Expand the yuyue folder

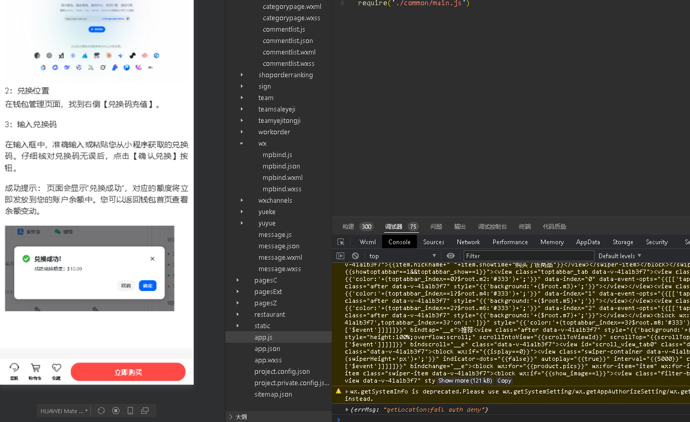(241, 223)
